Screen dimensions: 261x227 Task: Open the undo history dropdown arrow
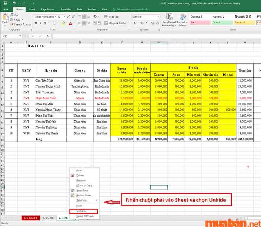click(x=18, y=3)
